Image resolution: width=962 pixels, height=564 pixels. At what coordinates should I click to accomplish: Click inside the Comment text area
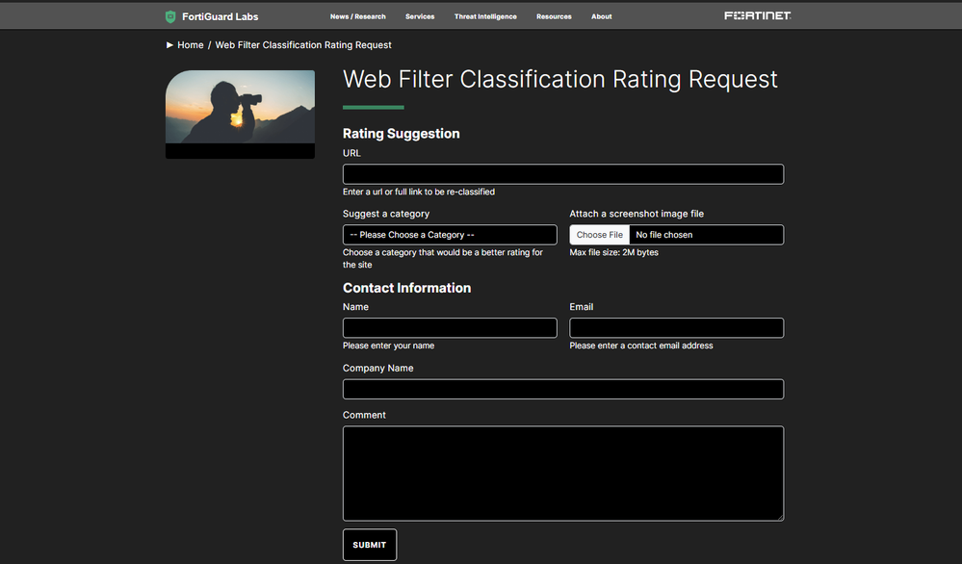(x=562, y=473)
